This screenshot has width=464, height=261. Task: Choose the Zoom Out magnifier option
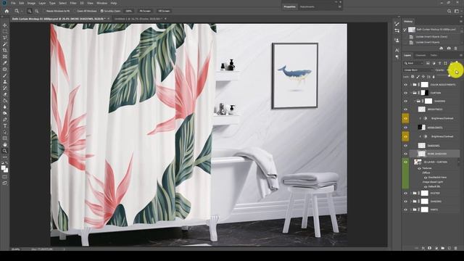click(37, 11)
